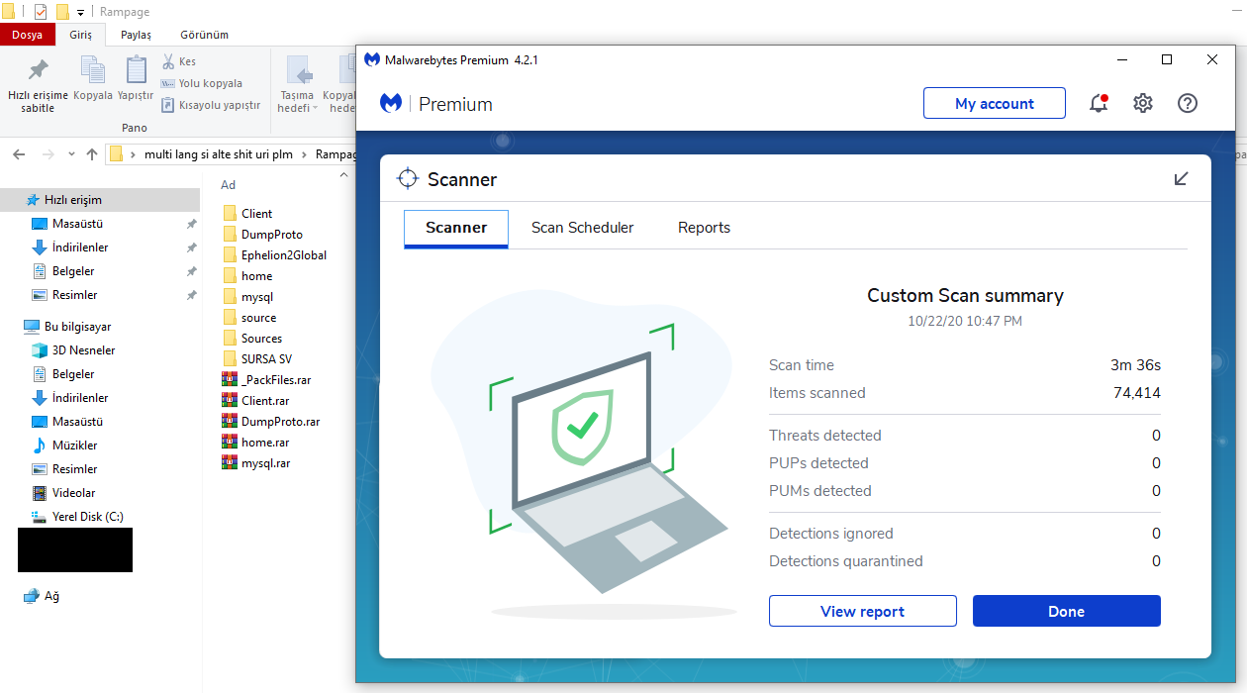Select the SURSA SV folder
The width and height of the screenshot is (1247, 693).
257,359
